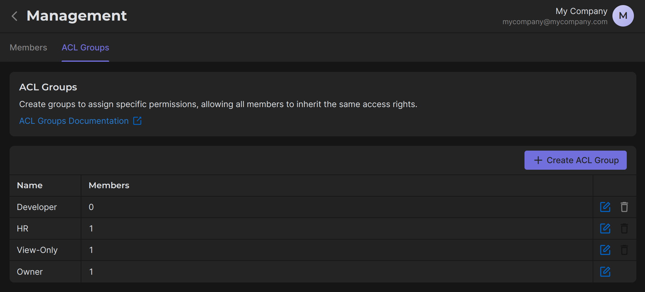Click the Create ACL Group button
Image resolution: width=645 pixels, height=292 pixels.
pos(575,160)
